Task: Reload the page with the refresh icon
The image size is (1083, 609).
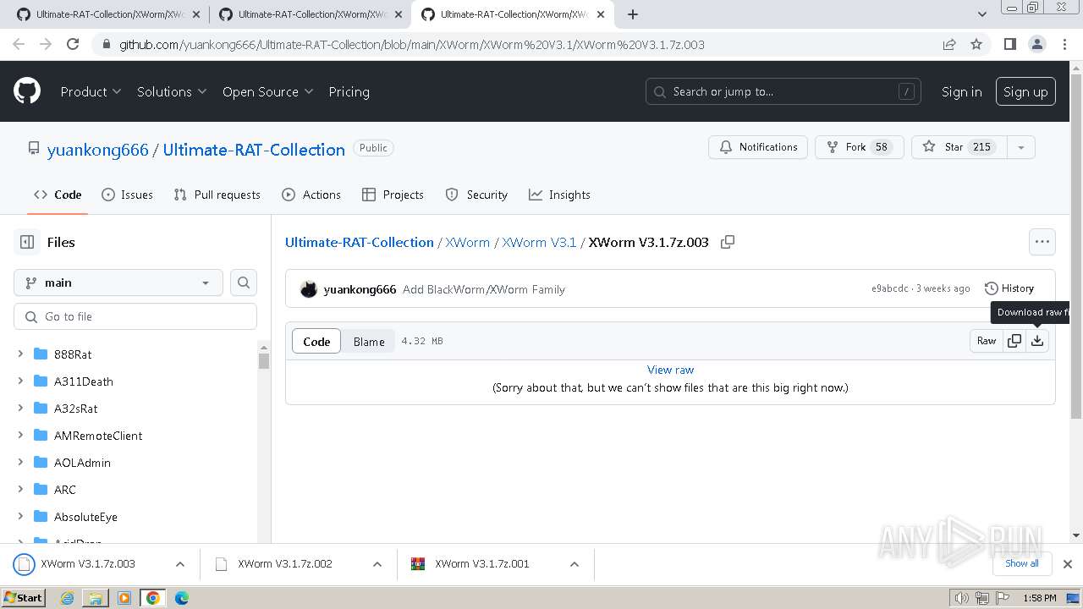Action: tap(73, 45)
